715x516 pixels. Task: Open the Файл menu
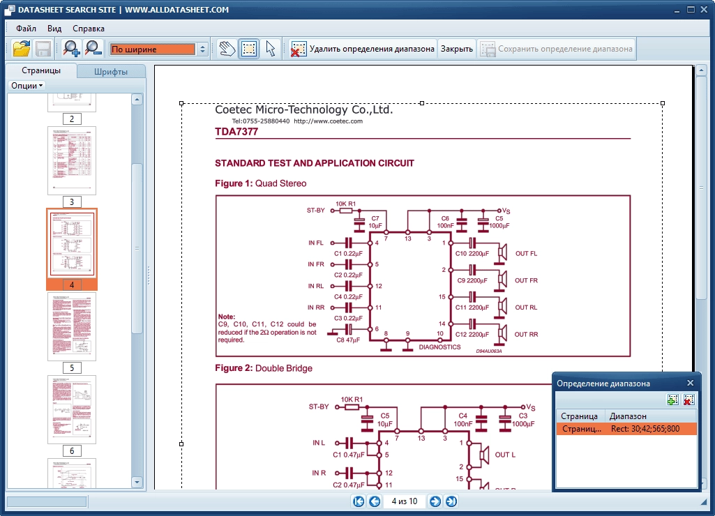26,29
